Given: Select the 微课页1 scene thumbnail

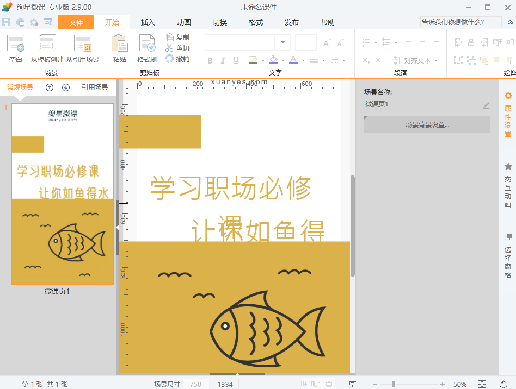Looking at the screenshot, I should click(63, 193).
